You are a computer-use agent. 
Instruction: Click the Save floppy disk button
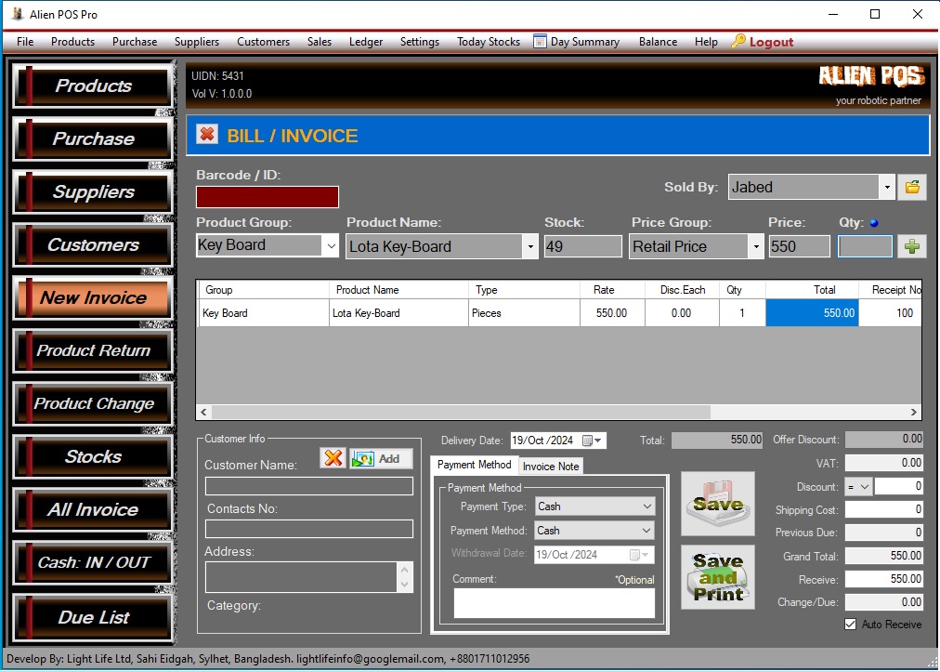717,503
